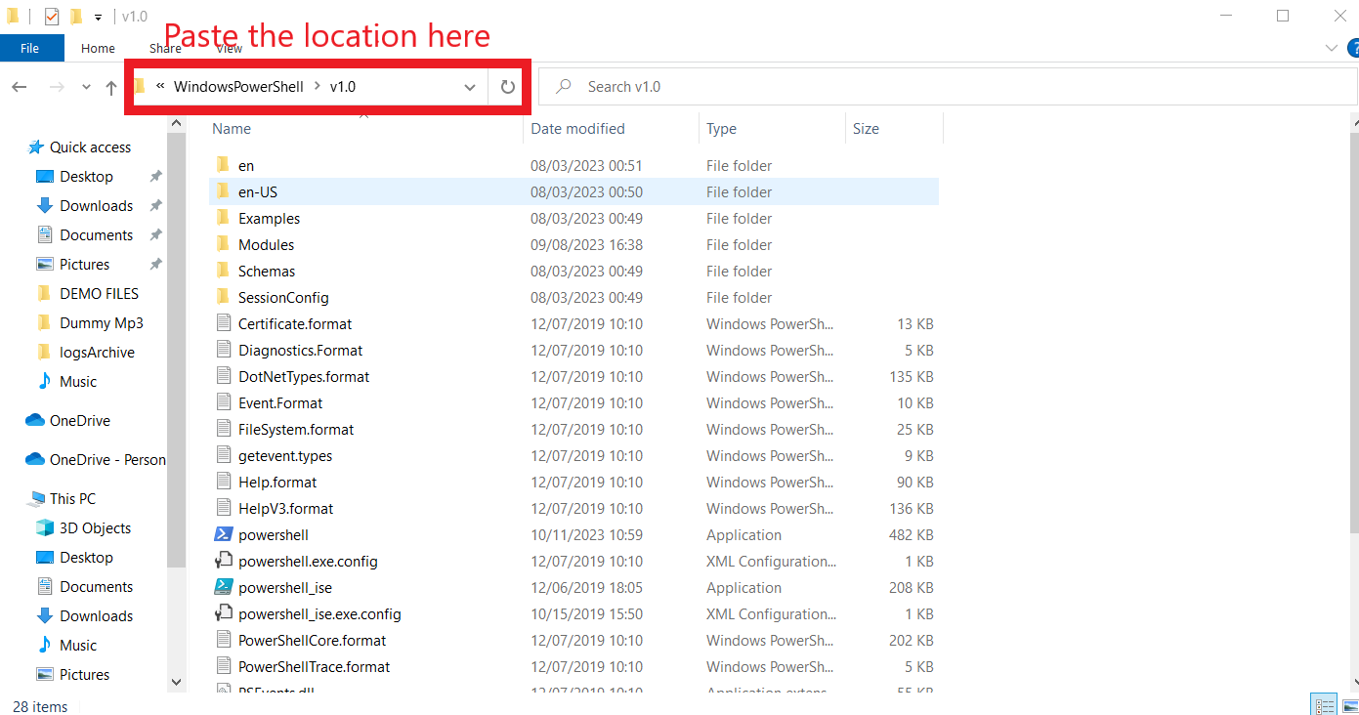Switch to large icons view in status bar

coord(1348,706)
